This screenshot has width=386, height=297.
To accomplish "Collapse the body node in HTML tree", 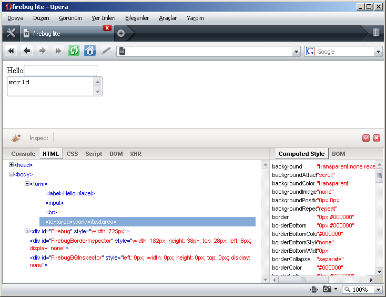I will click(12, 174).
